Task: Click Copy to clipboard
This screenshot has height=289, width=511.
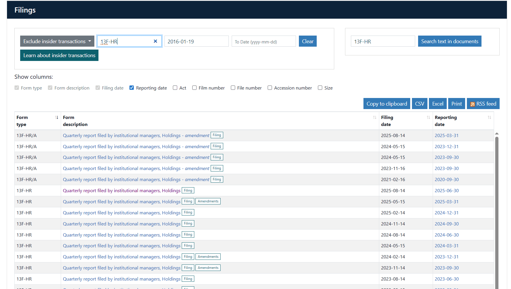Action: (387, 104)
